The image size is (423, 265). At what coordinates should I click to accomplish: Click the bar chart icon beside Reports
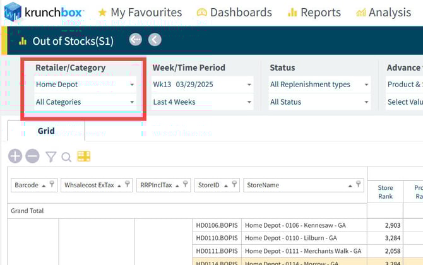(292, 13)
